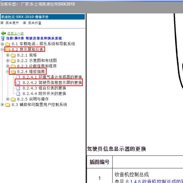
Task: Open 8.2.4.2 驾驶员信息显示屏的更换 page
Action: (x=52, y=82)
